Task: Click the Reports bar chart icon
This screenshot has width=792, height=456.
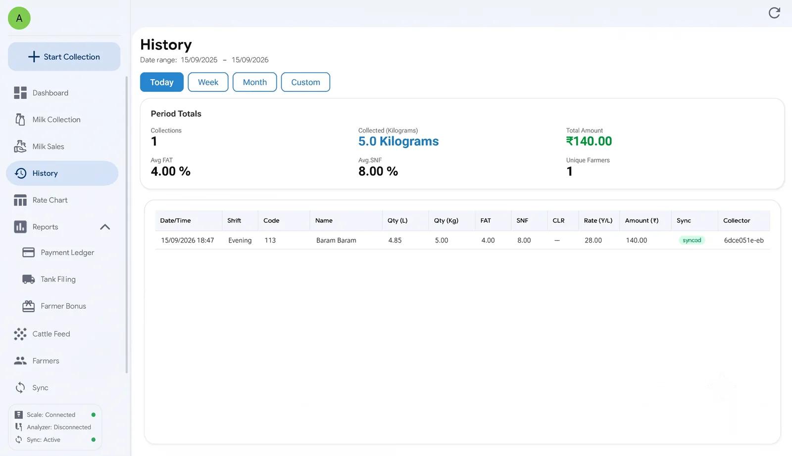Action: (20, 227)
